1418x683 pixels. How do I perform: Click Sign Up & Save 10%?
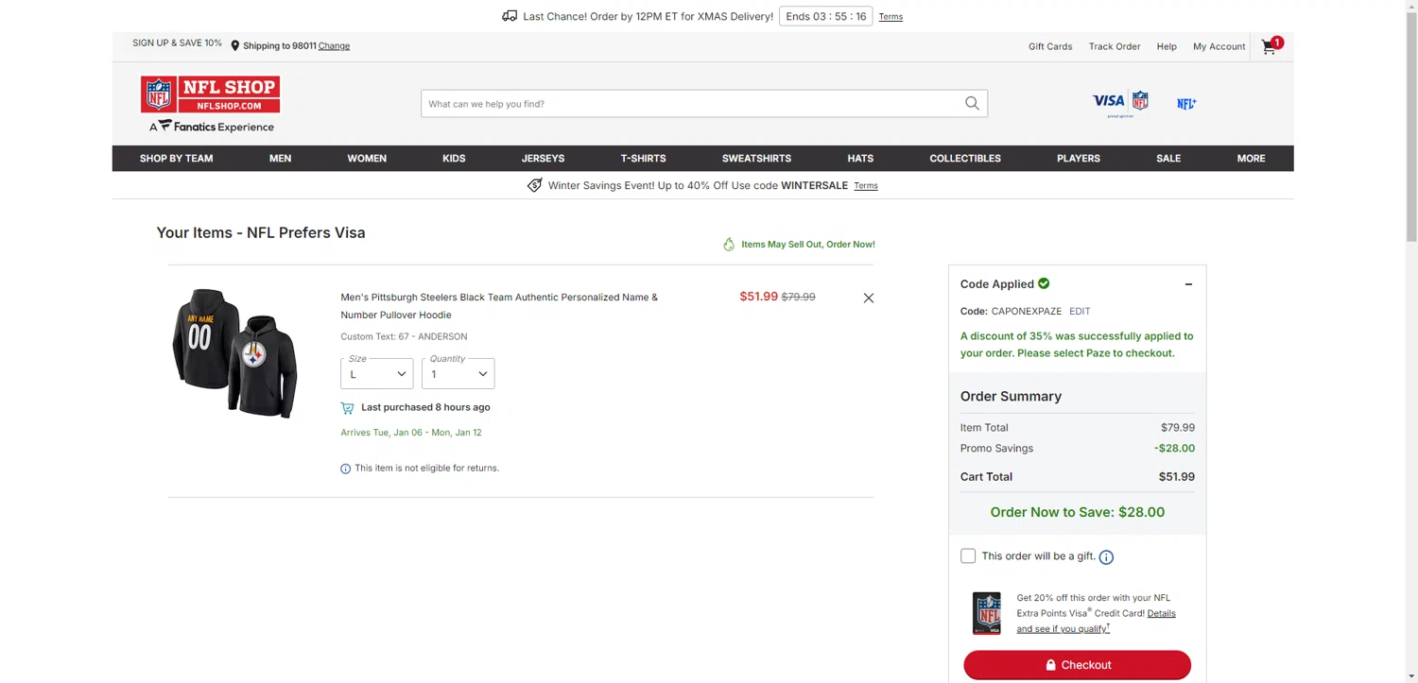[177, 43]
